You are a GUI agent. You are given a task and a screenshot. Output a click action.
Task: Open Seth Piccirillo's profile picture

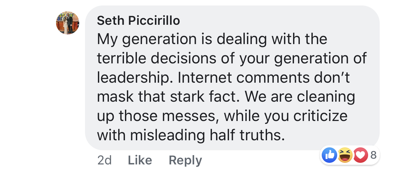click(67, 23)
